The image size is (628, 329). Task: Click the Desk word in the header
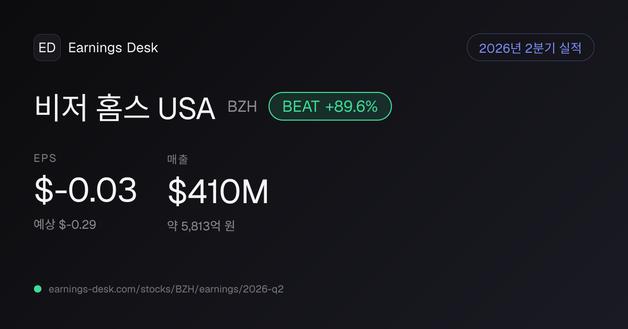tap(142, 48)
